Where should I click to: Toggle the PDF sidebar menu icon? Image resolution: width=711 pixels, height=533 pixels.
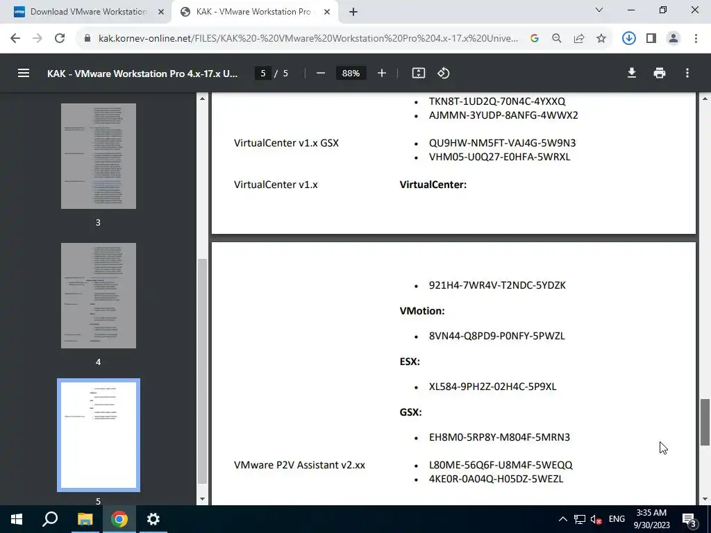coord(24,73)
